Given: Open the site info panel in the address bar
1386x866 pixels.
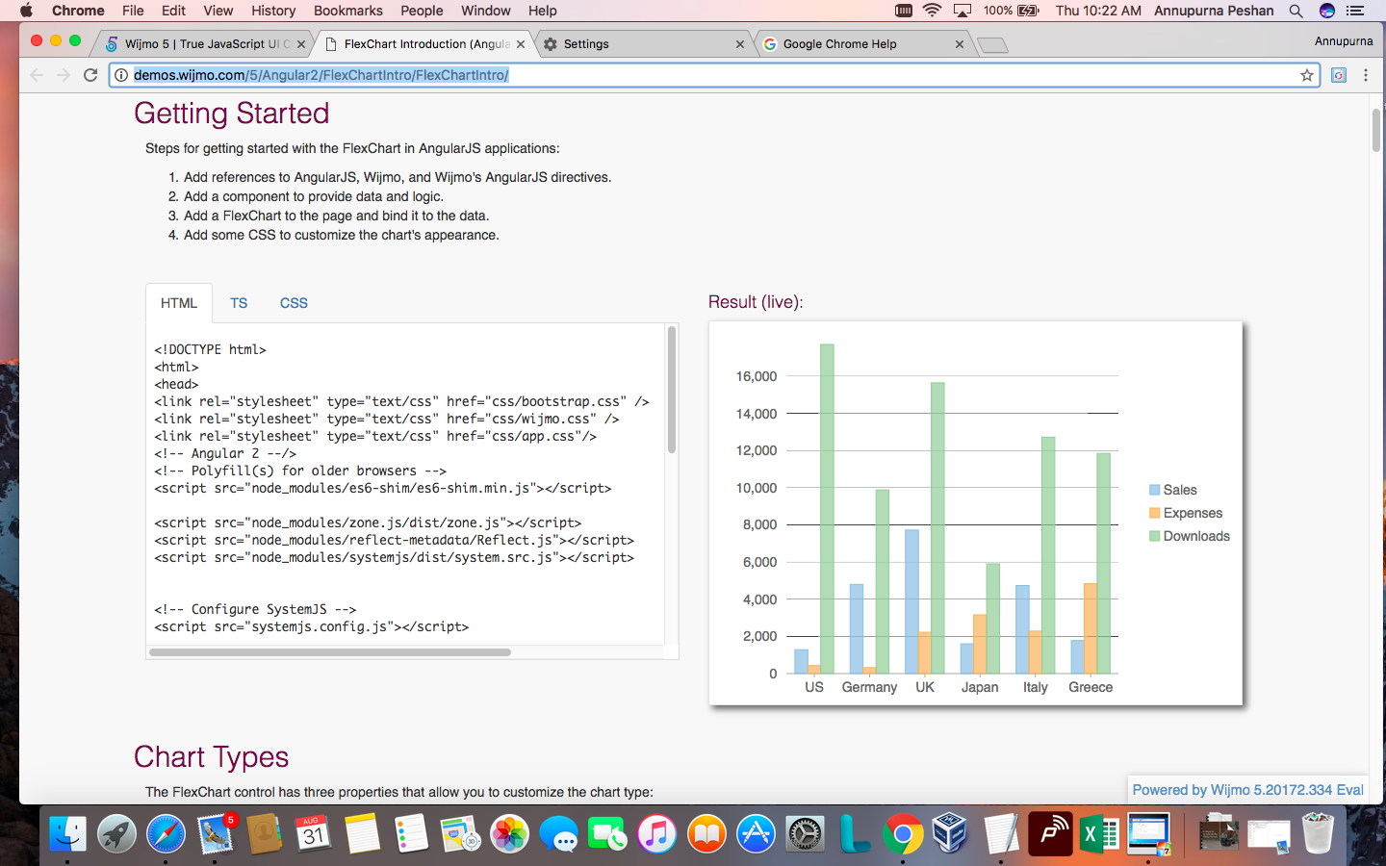Looking at the screenshot, I should 120,74.
